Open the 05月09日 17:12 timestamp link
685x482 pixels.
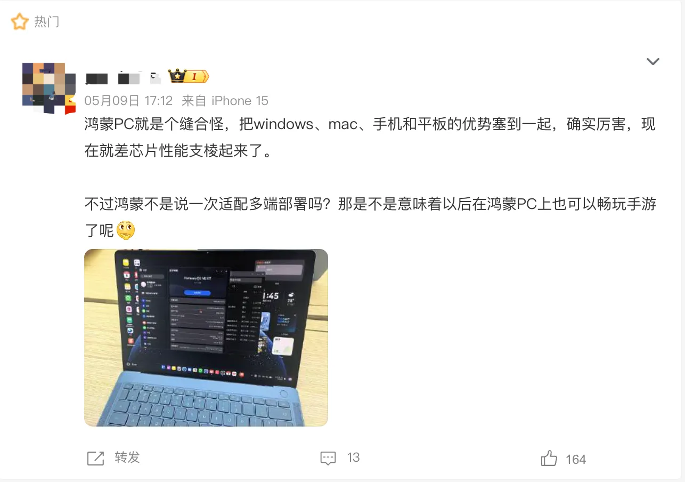pos(128,101)
